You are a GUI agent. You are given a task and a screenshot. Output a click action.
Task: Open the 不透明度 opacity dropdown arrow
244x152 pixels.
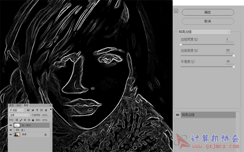click(x=50, y=115)
